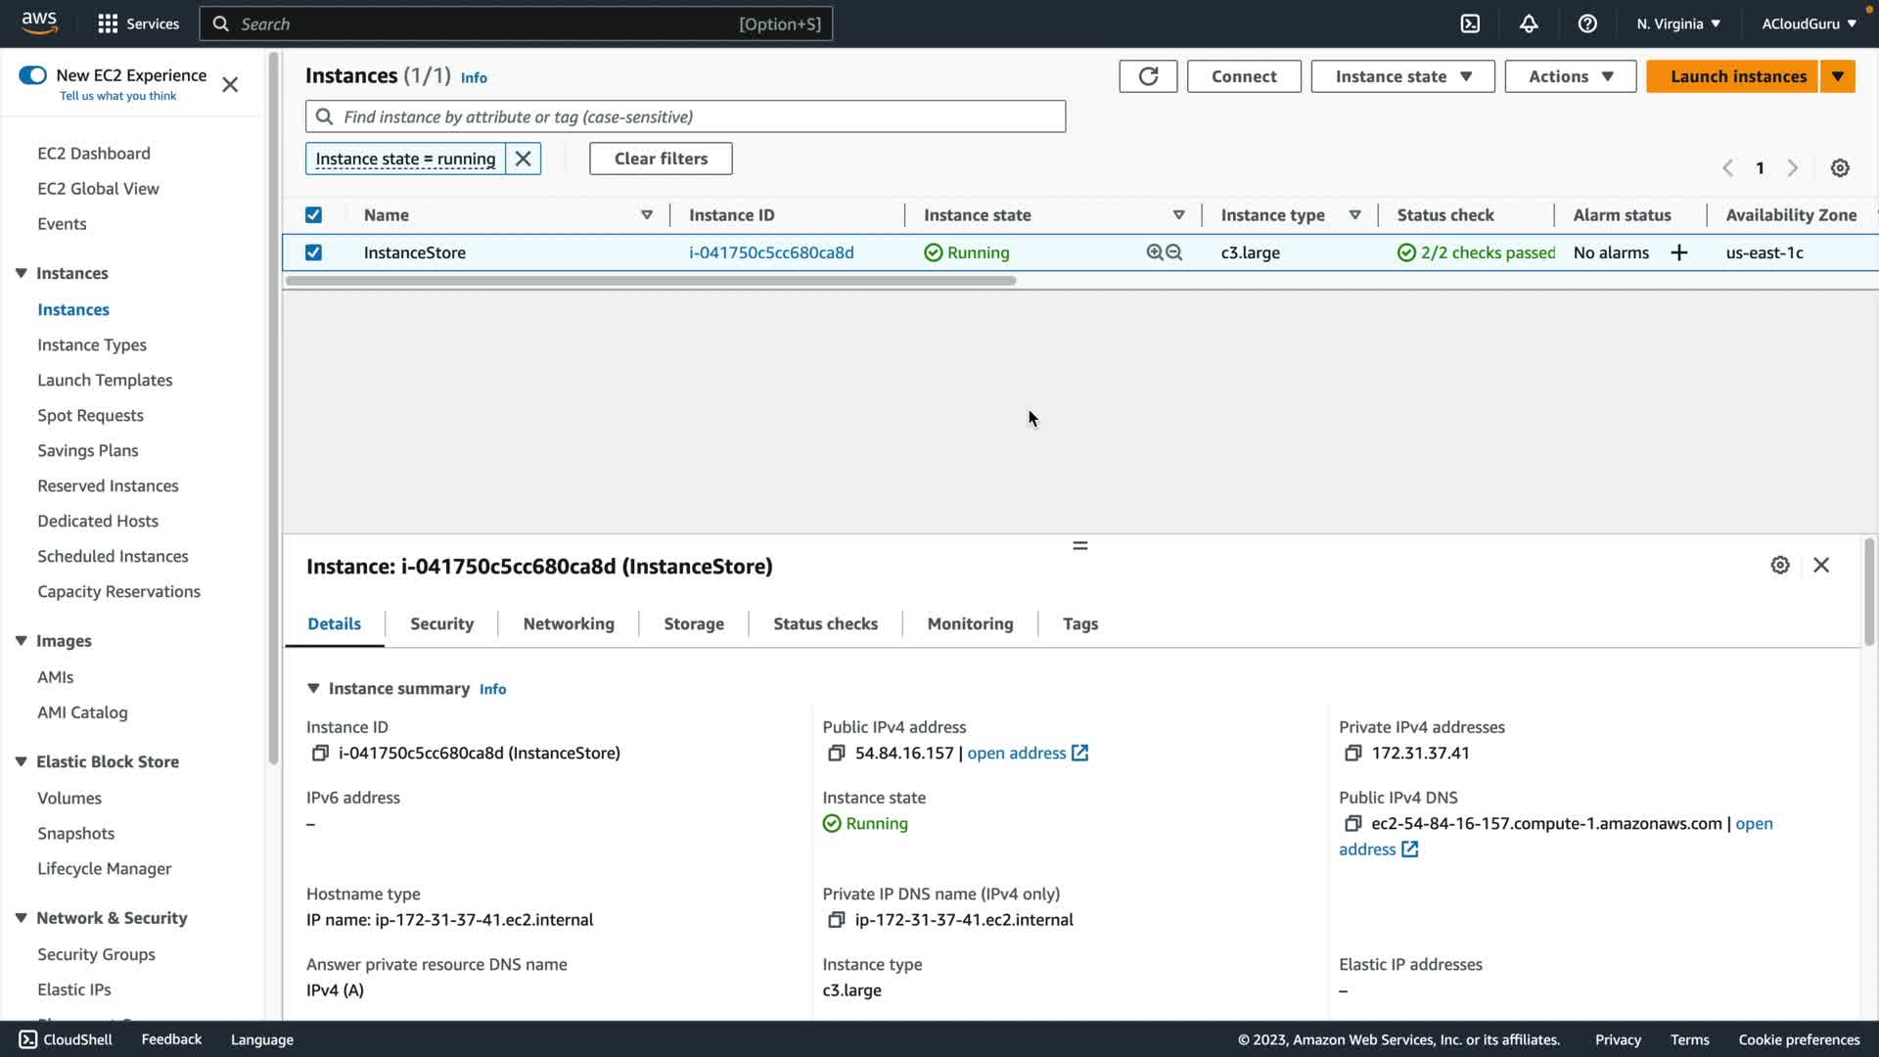Uncheck the InstanceStore row checkbox

click(313, 253)
